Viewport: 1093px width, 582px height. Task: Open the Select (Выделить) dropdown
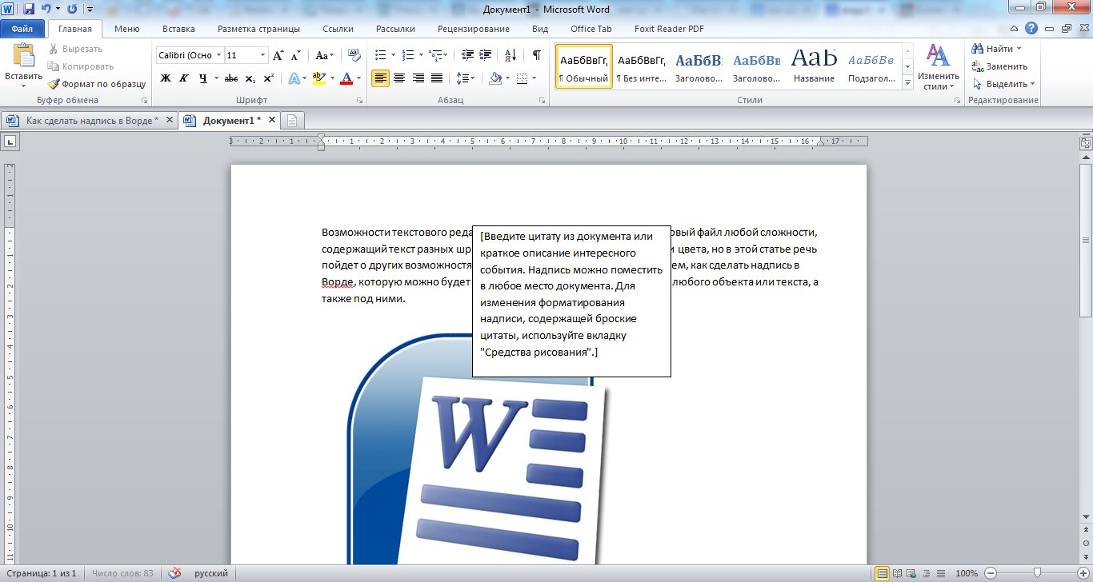[x=1003, y=84]
